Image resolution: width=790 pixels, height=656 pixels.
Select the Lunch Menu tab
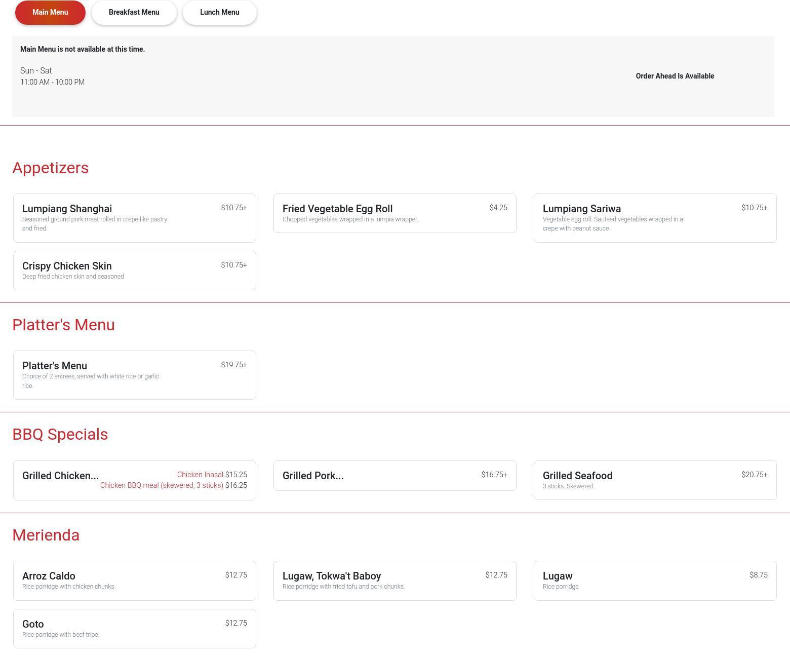[219, 12]
